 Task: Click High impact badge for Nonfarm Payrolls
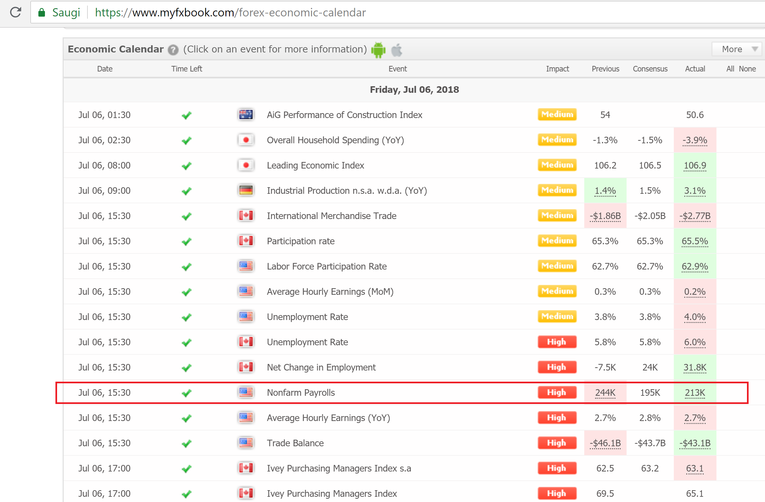(557, 392)
